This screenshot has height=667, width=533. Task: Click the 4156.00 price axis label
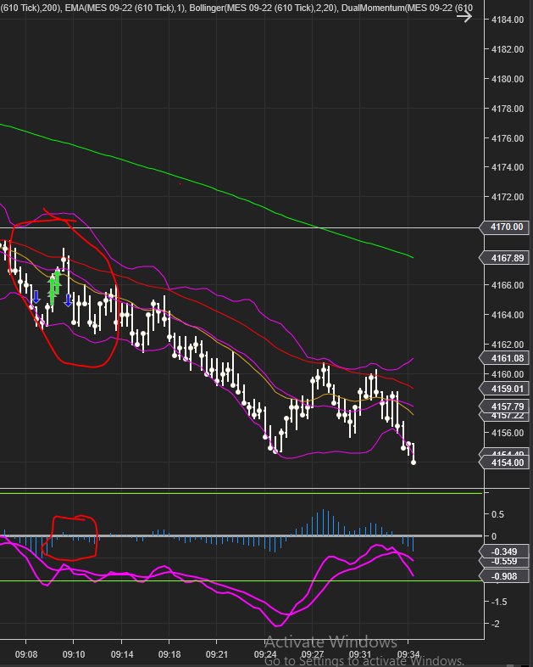tap(507, 433)
